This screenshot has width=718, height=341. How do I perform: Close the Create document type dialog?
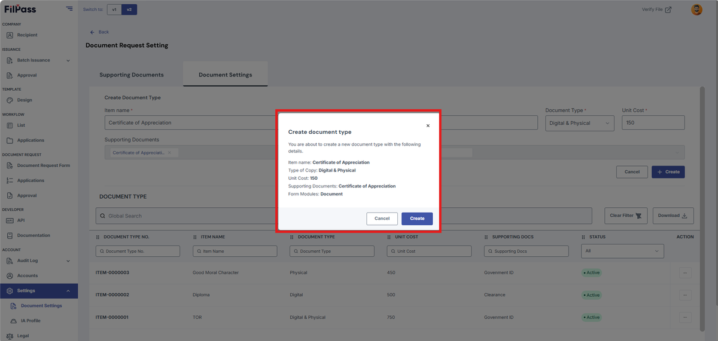428,126
